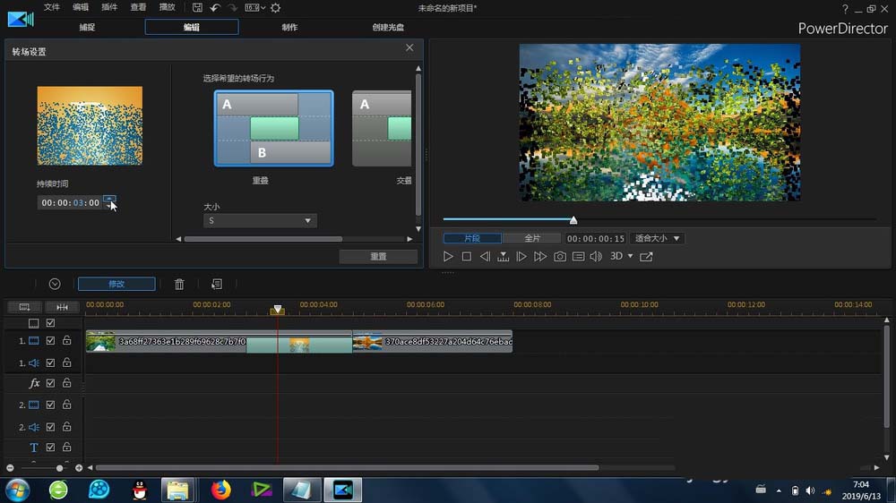Stop the preview playback
The height and width of the screenshot is (503, 896).
466,256
